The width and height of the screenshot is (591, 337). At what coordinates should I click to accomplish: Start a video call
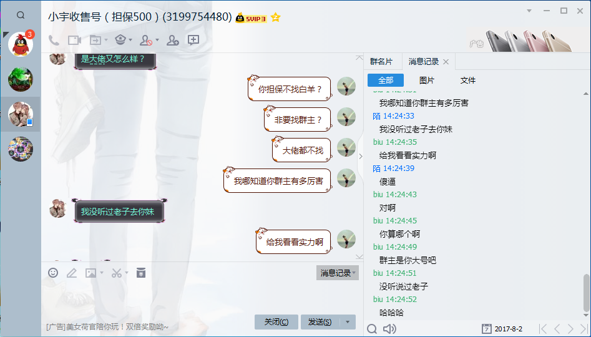pos(75,40)
